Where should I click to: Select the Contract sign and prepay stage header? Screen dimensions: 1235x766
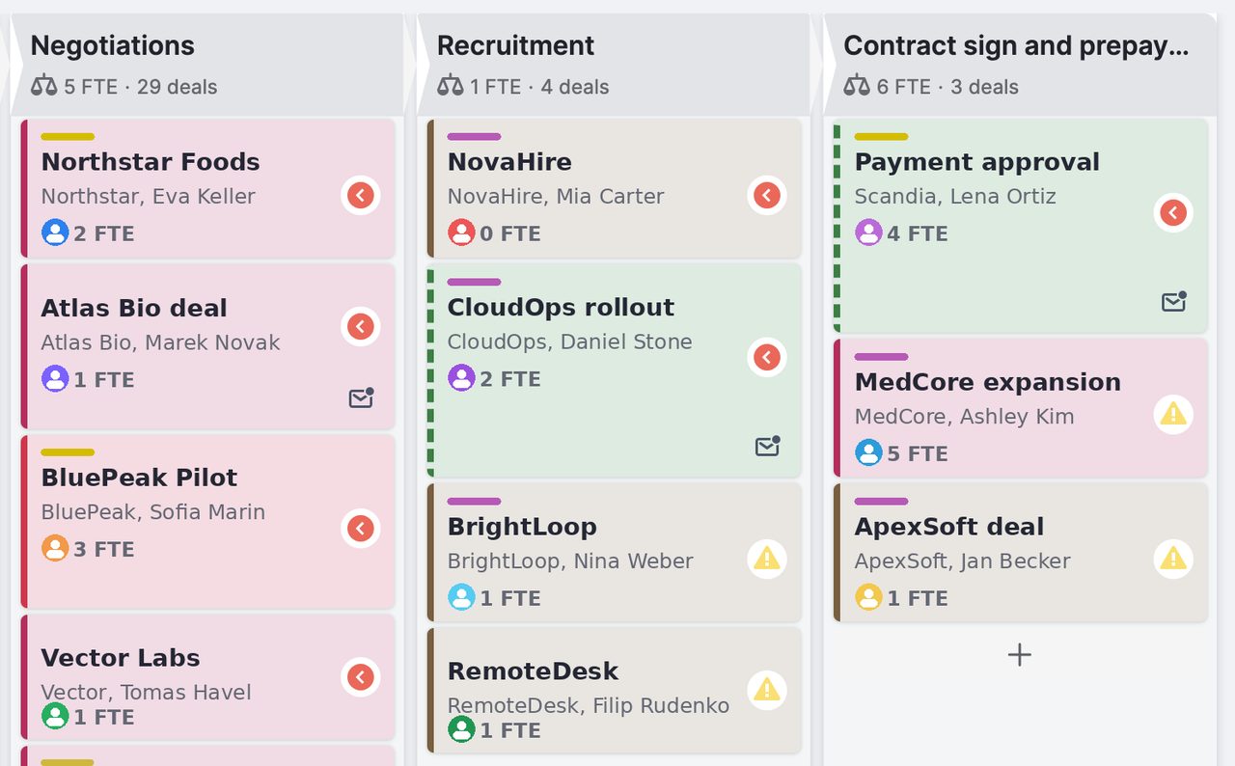click(1020, 64)
